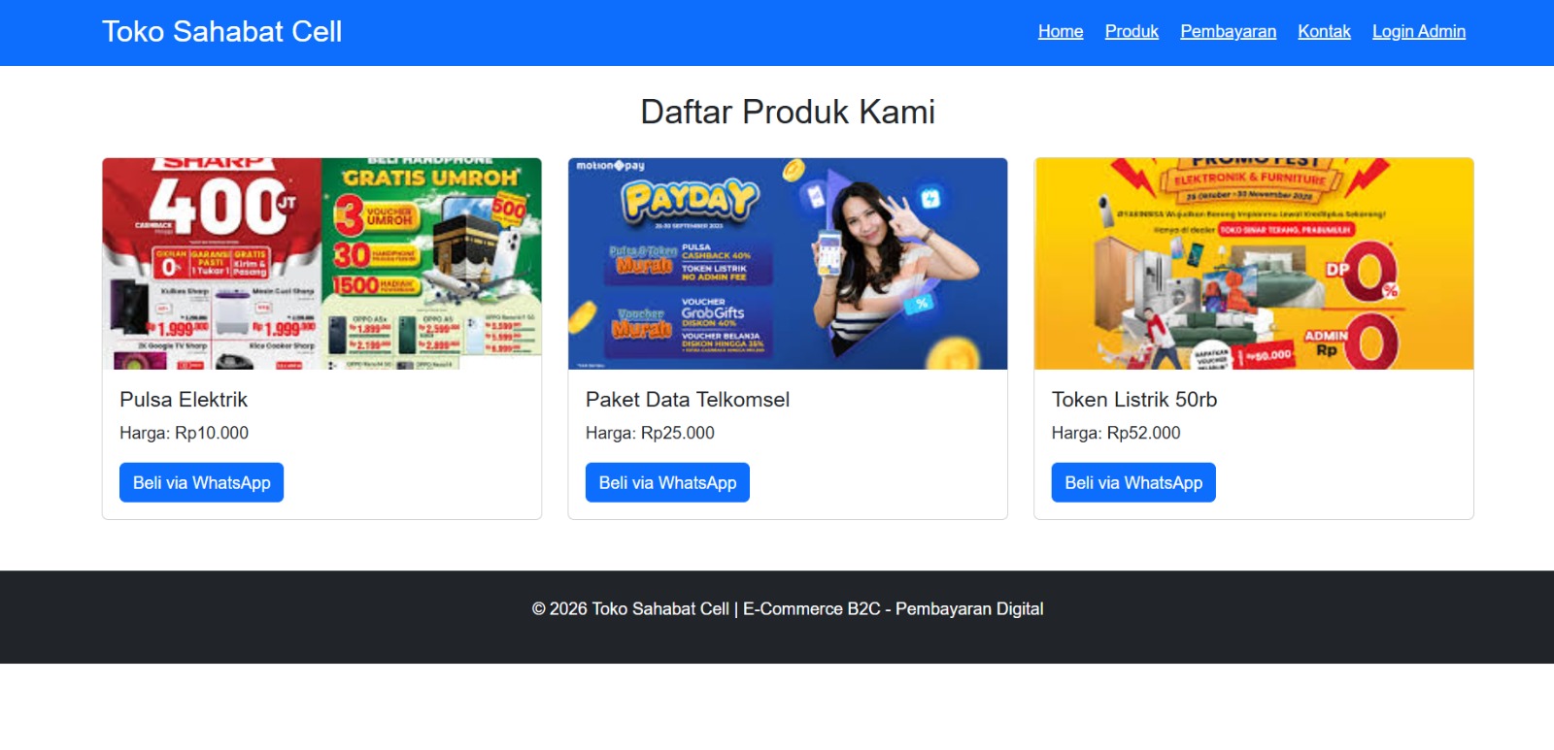This screenshot has width=1554, height=750.
Task: Click the Daftar Produk Kami heading
Action: coord(788,112)
